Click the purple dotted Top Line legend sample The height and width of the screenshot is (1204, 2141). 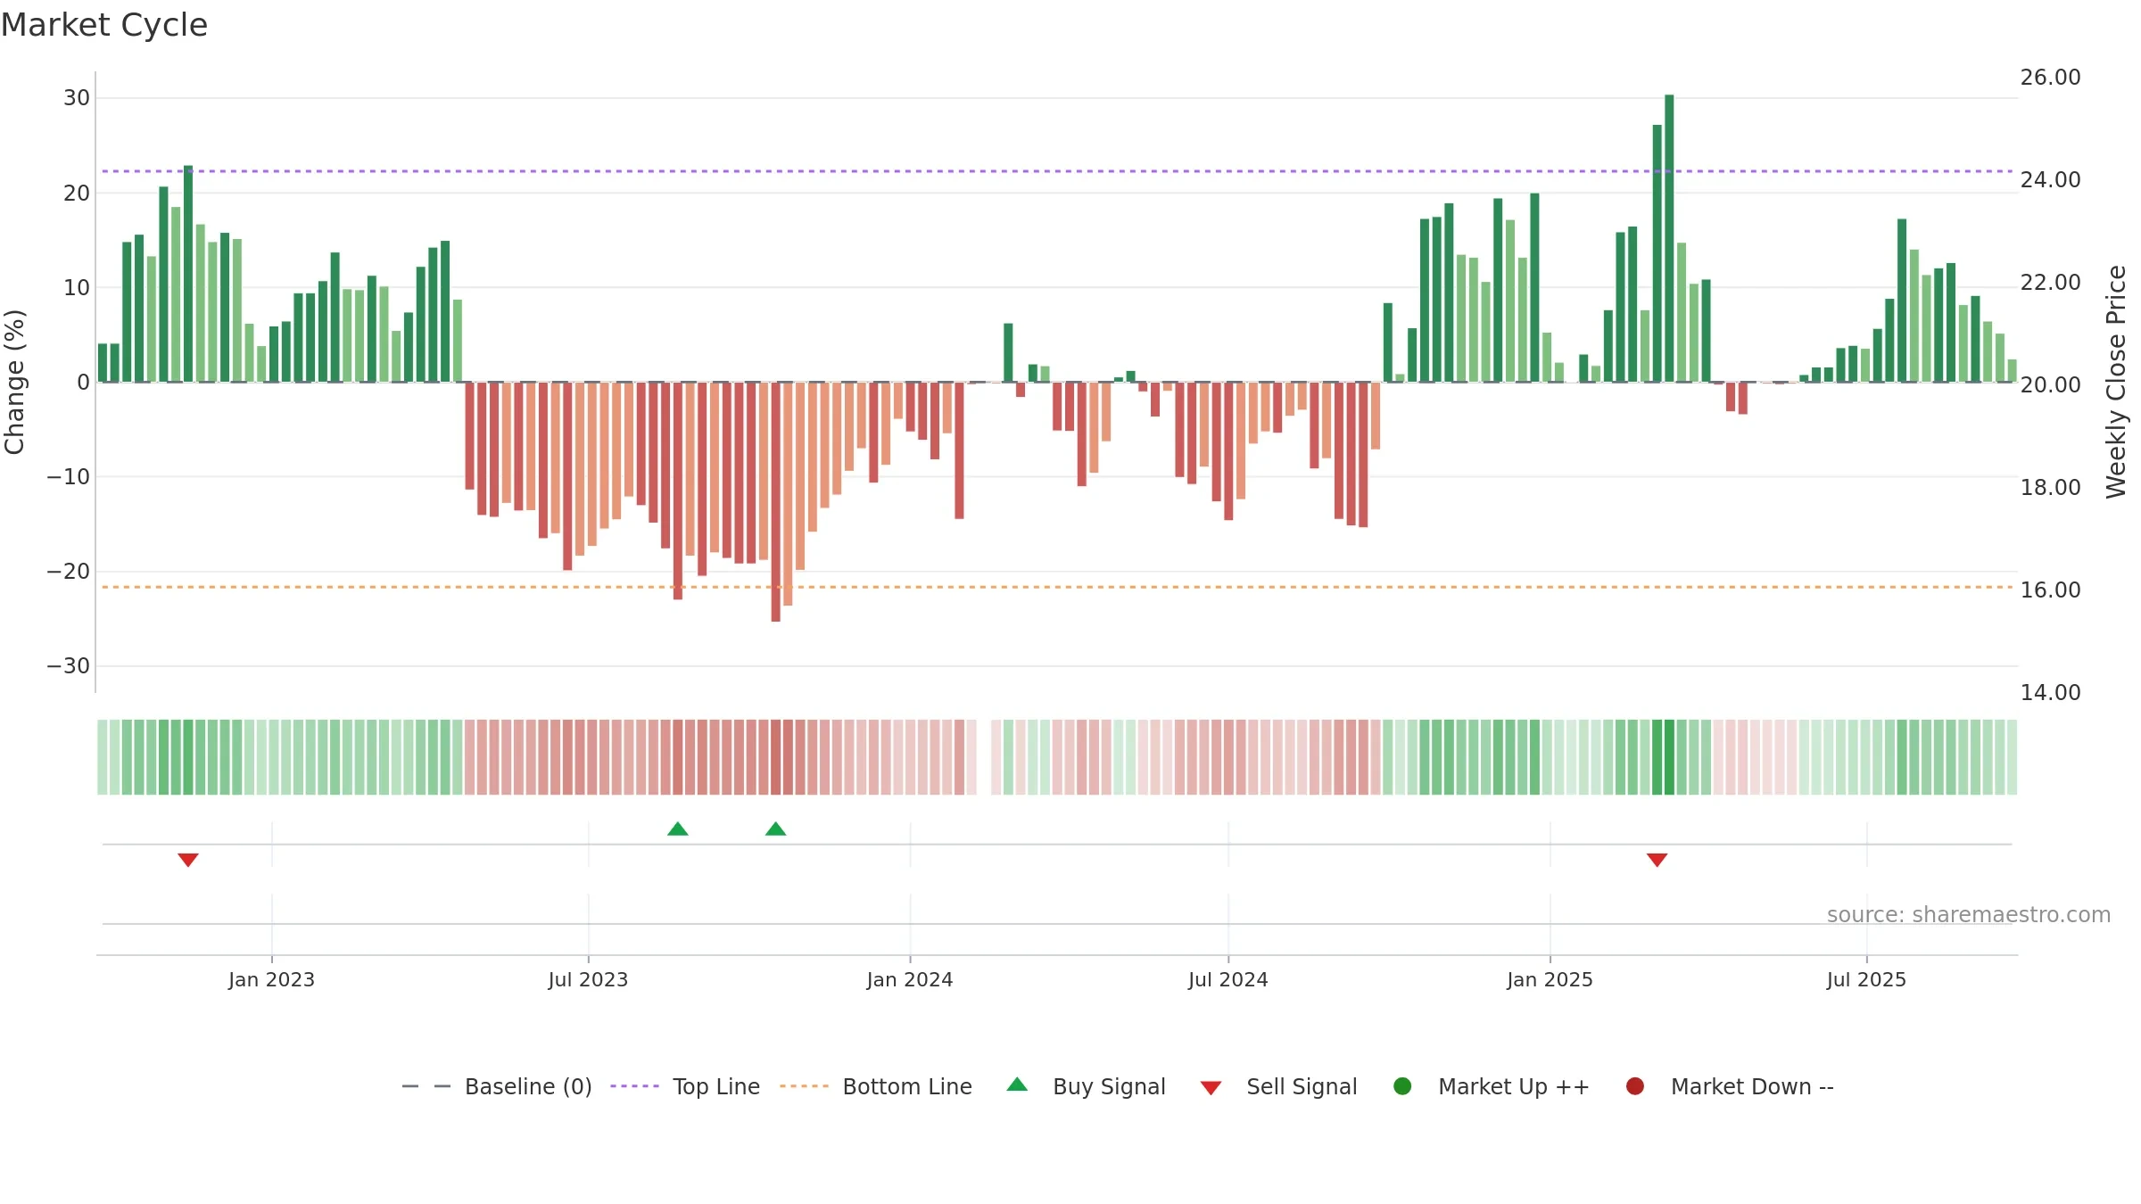(634, 1086)
